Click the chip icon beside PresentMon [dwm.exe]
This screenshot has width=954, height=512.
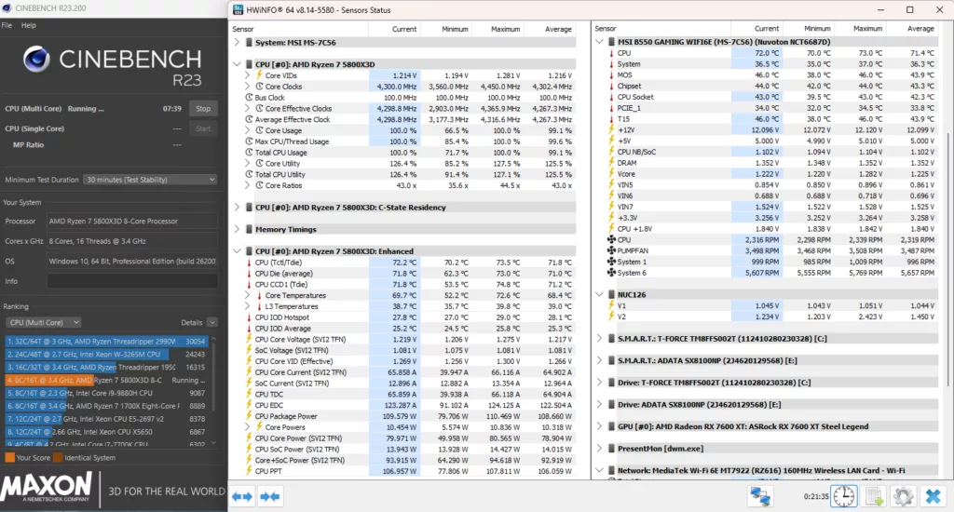[611, 448]
